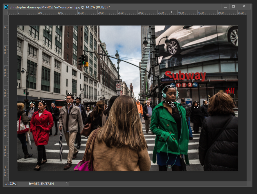
Task: Click the red H&M sign in the photo
Action: pyautogui.click(x=230, y=91)
